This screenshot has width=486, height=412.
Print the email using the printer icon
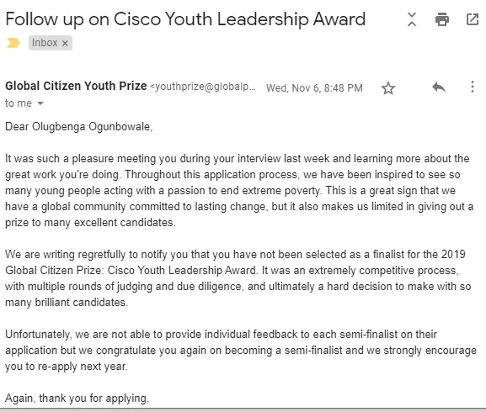442,19
